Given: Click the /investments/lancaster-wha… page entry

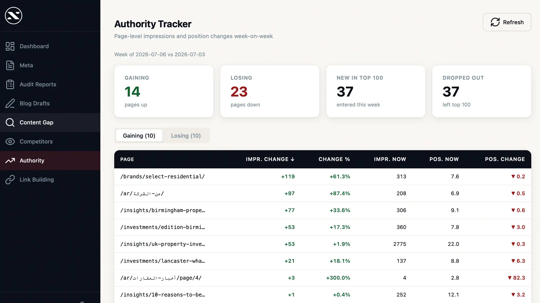Looking at the screenshot, I should [163, 261].
